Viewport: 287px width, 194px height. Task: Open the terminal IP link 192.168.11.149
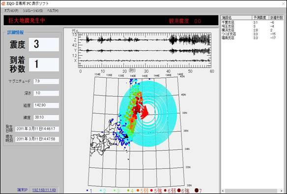point(44,190)
